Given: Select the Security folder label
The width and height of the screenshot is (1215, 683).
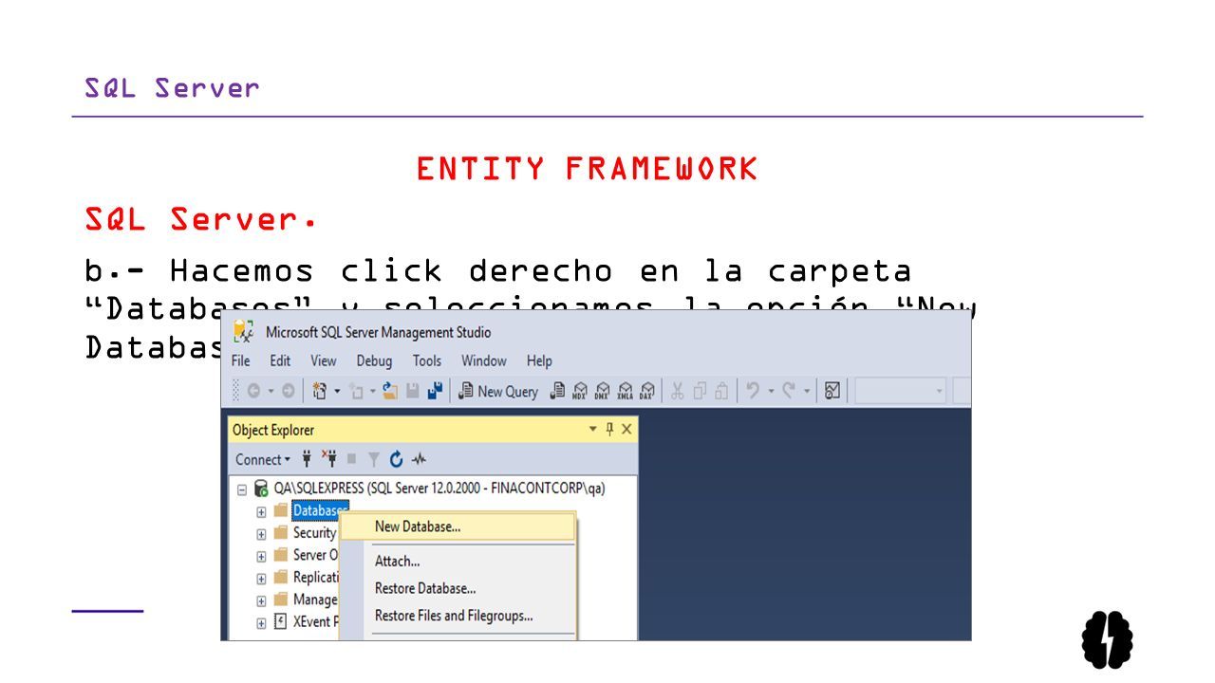Looking at the screenshot, I should click(314, 533).
